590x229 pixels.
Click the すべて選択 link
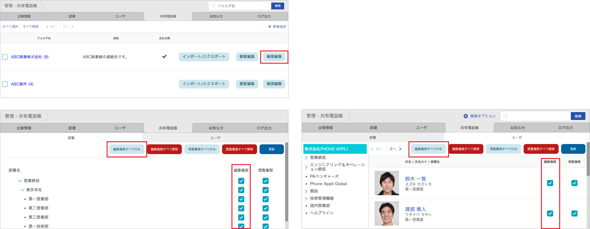10,27
